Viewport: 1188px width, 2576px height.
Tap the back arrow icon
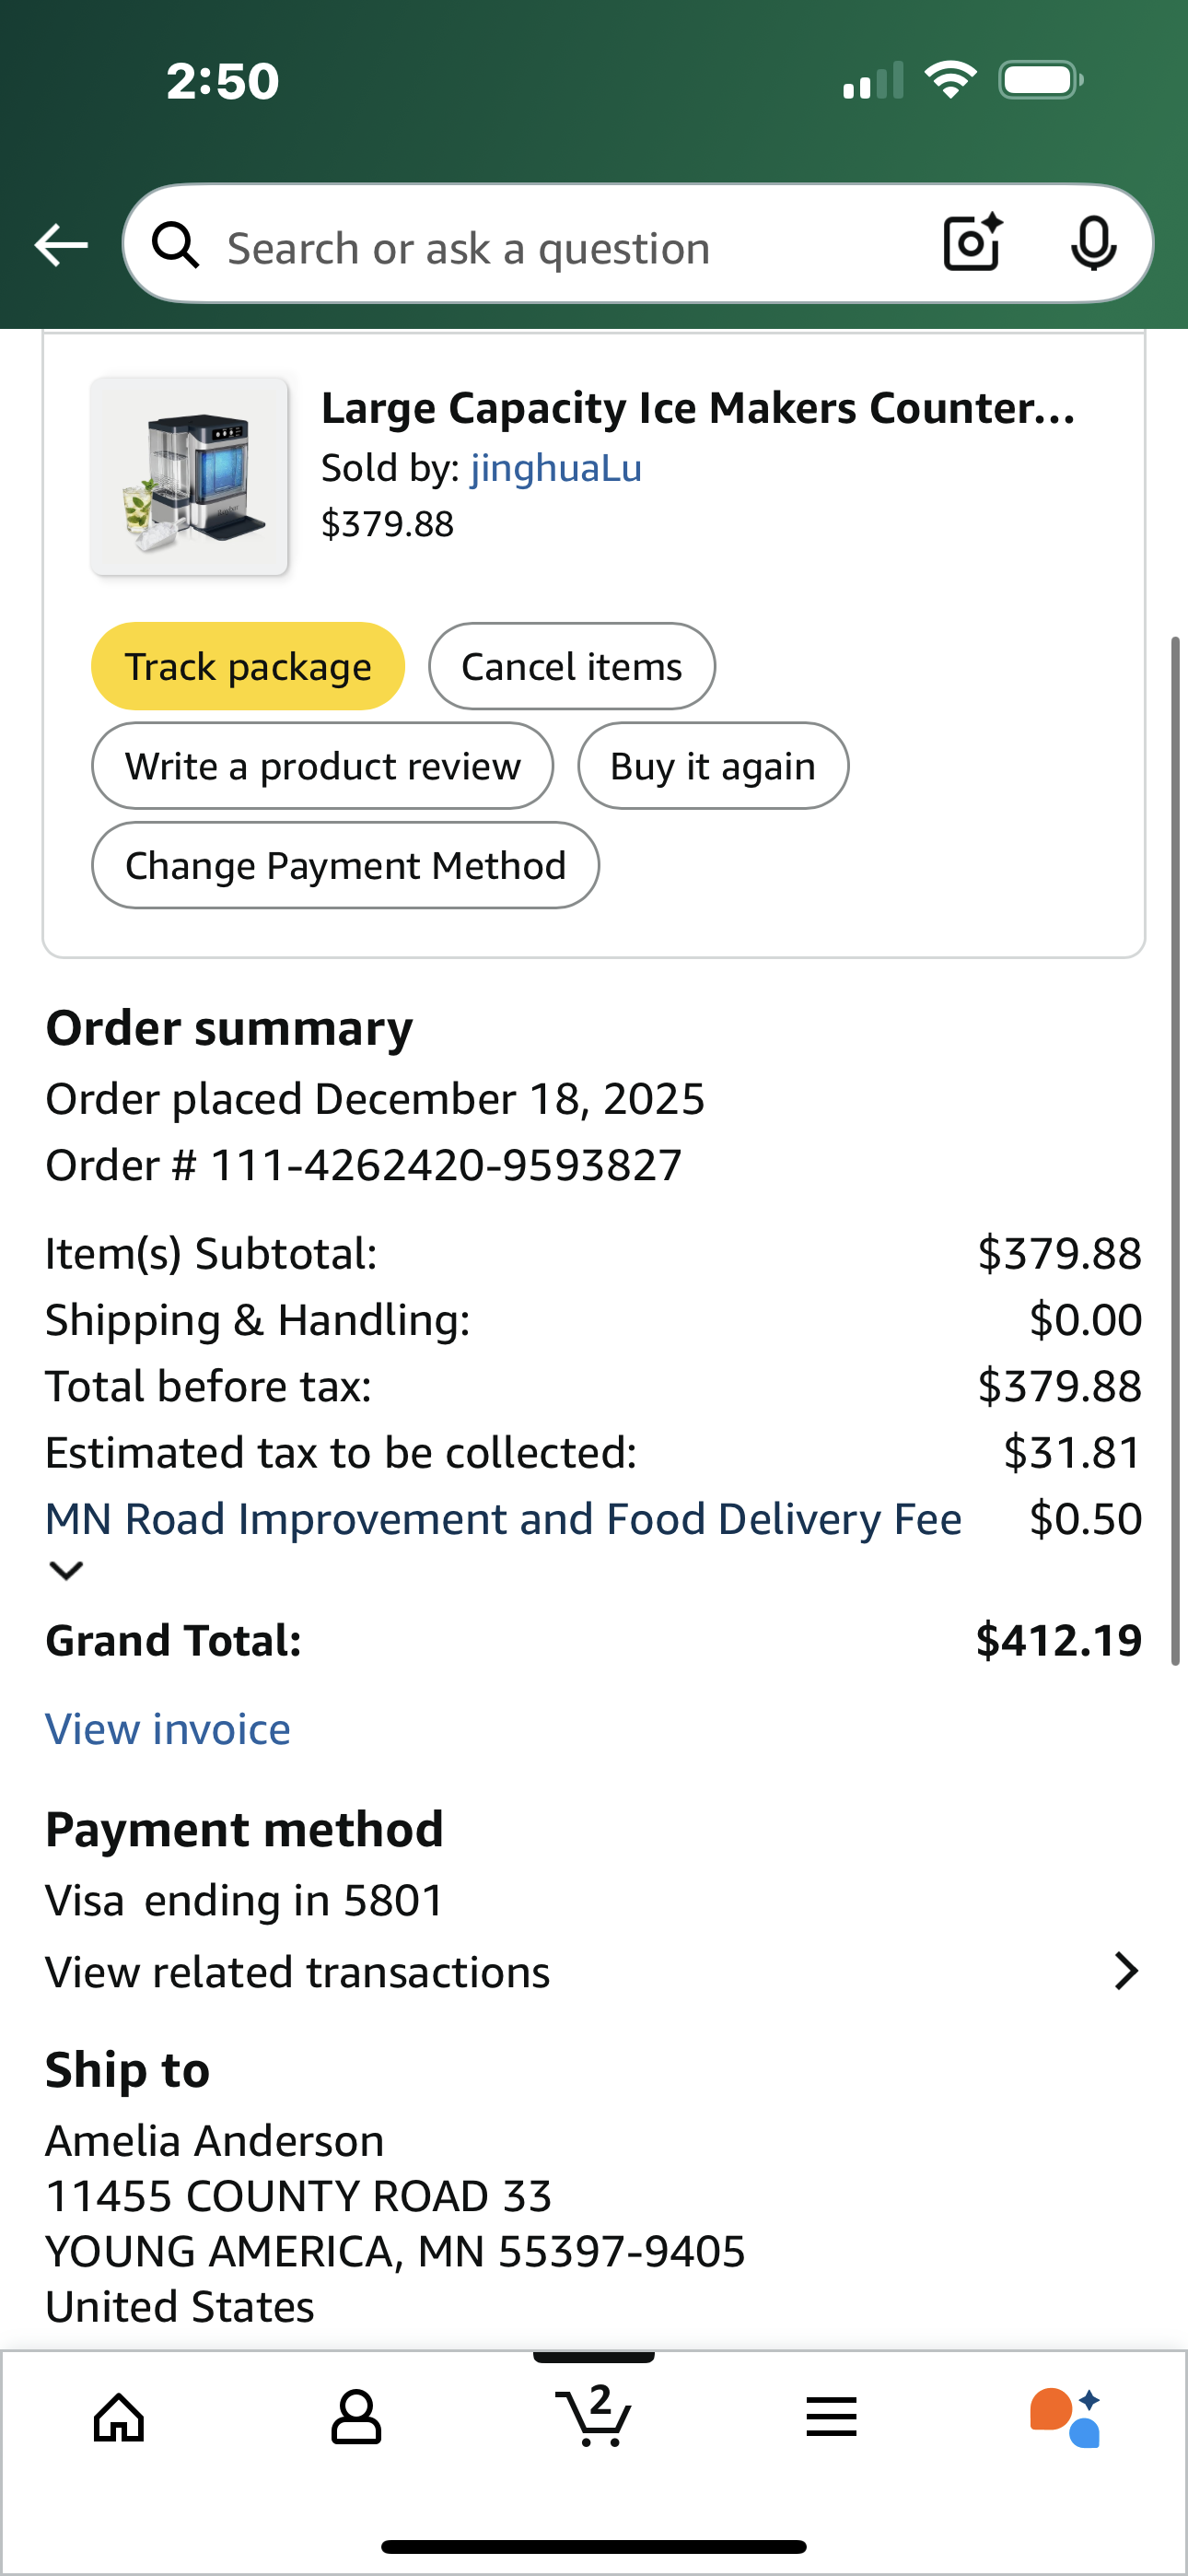[x=61, y=245]
